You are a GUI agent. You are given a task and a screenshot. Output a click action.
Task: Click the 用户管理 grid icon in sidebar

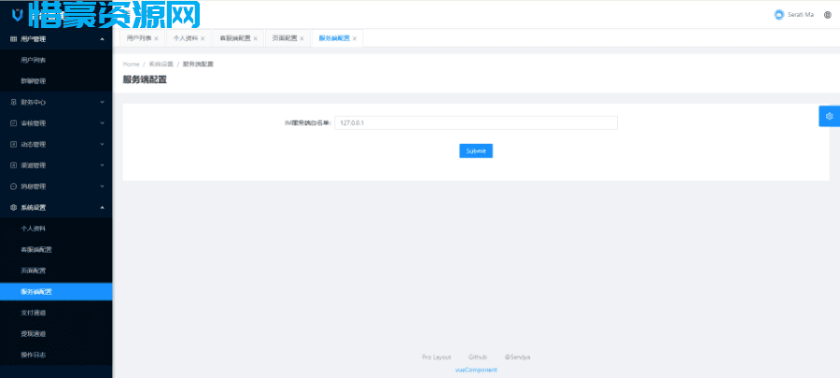click(x=14, y=38)
